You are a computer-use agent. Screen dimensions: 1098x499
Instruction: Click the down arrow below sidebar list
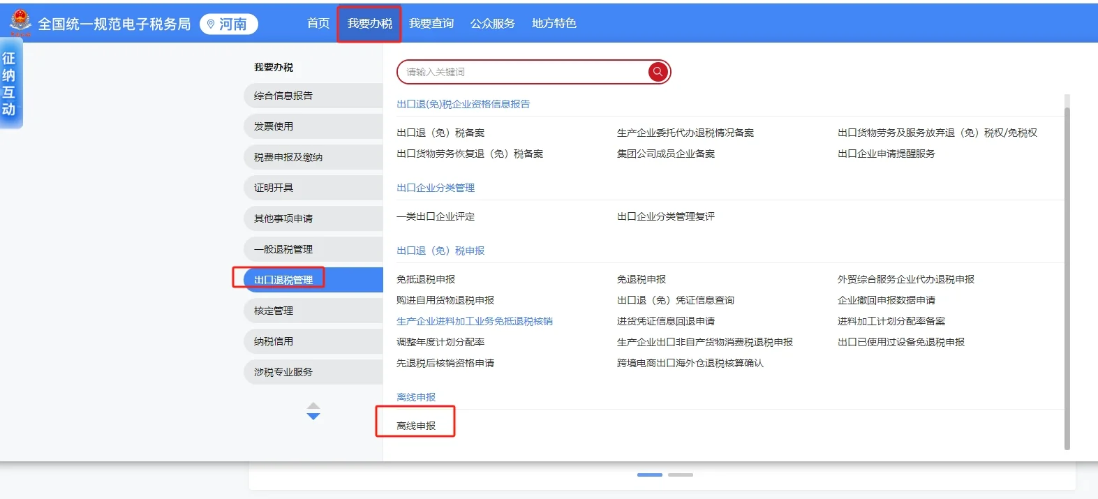[x=313, y=417]
